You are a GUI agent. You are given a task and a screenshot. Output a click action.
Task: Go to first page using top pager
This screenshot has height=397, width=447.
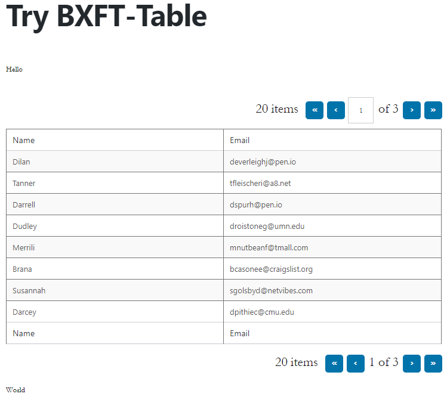pyautogui.click(x=315, y=110)
